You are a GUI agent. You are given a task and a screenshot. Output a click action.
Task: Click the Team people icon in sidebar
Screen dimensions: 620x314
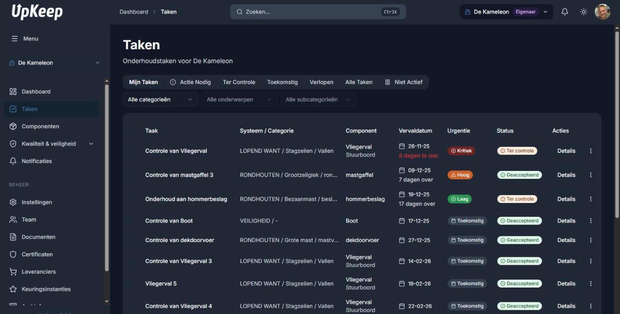click(x=14, y=219)
